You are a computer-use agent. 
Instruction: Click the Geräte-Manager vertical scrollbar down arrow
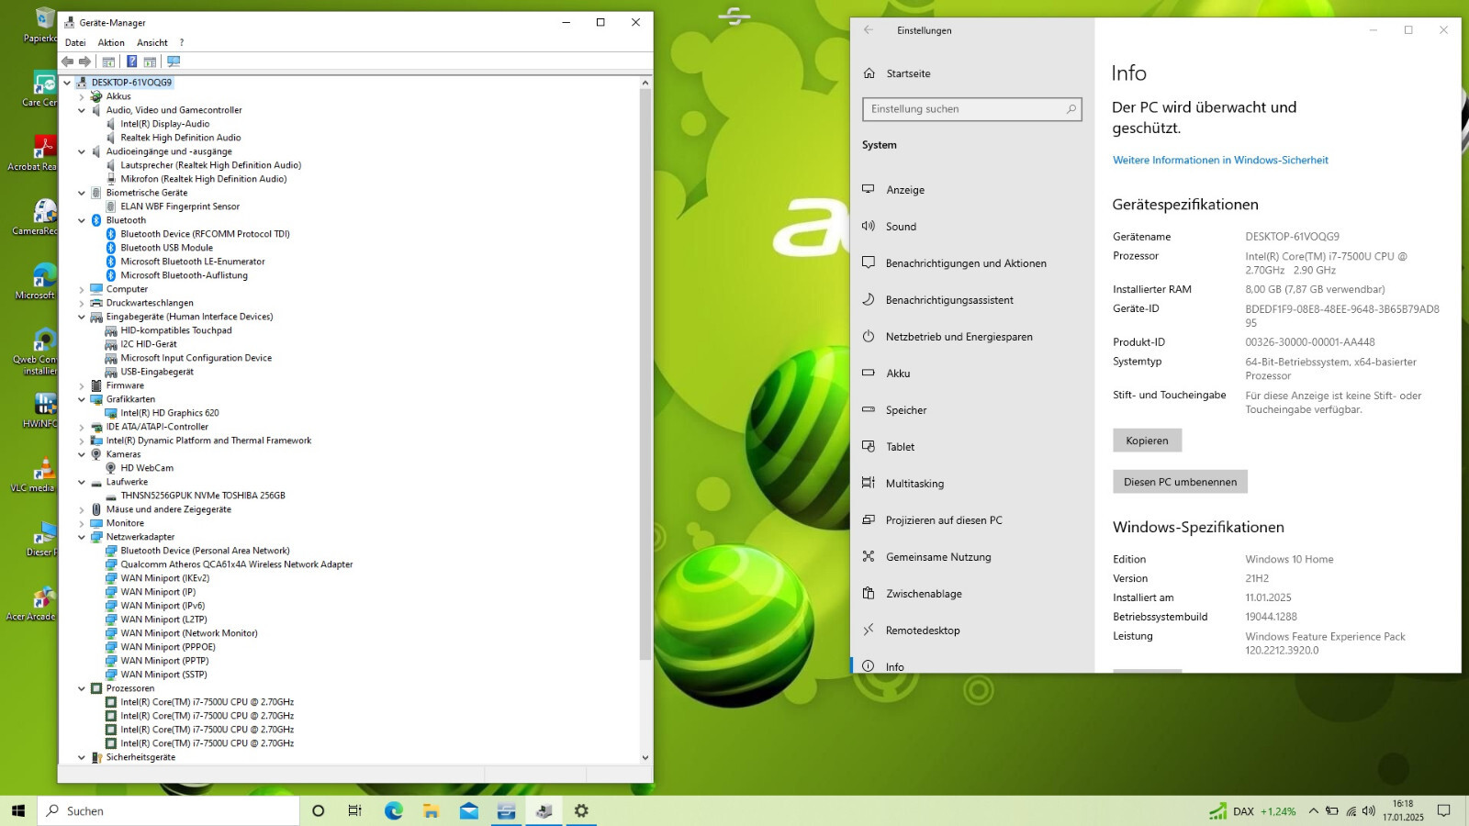point(645,757)
